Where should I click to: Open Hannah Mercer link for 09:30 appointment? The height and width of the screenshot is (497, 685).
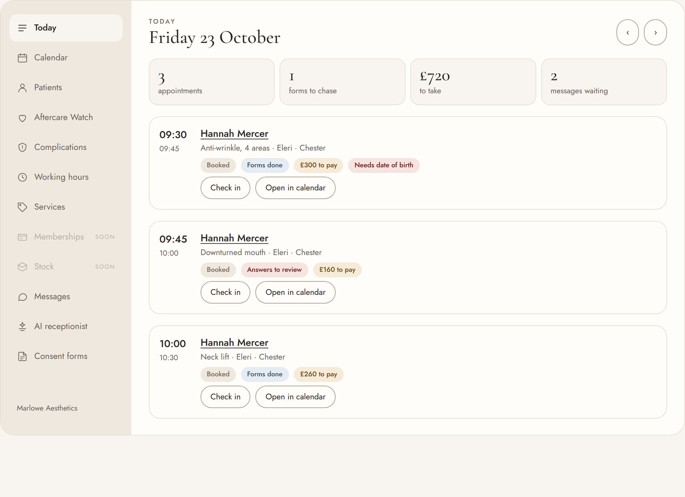pos(234,134)
